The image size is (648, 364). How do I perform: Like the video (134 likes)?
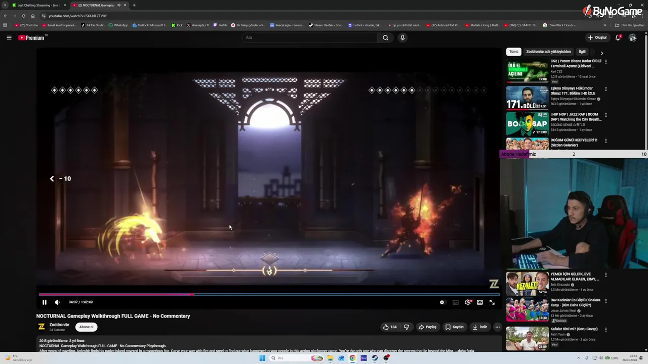pyautogui.click(x=390, y=327)
